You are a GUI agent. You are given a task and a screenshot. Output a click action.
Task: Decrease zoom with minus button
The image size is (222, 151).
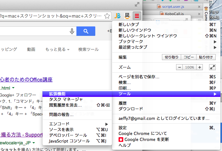179,67
